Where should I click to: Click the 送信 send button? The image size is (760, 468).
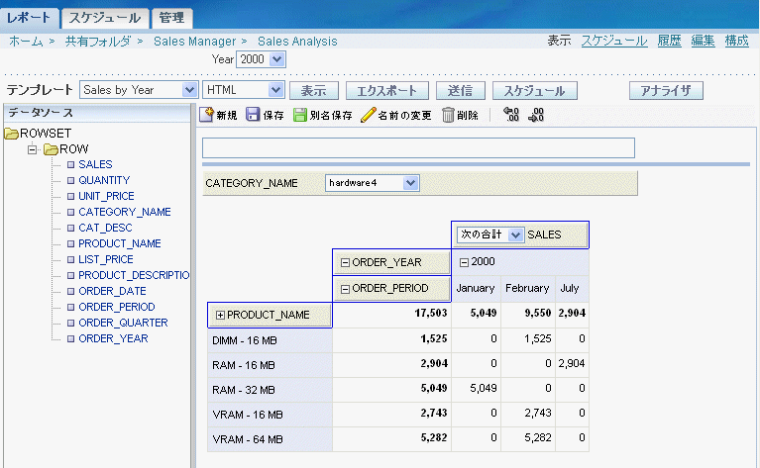(x=460, y=90)
